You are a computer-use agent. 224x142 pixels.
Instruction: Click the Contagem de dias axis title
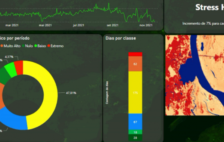pos(107,93)
